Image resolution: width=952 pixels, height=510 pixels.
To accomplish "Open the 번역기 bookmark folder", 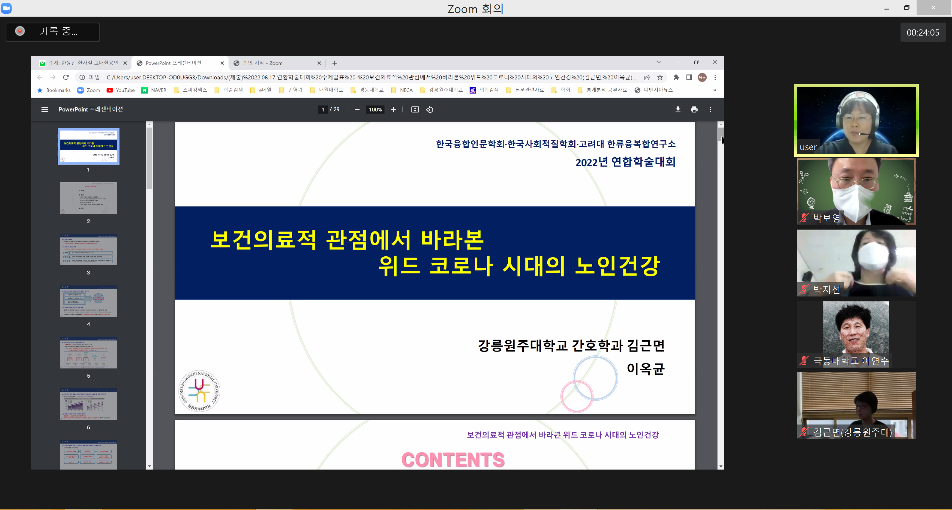I will (x=290, y=90).
